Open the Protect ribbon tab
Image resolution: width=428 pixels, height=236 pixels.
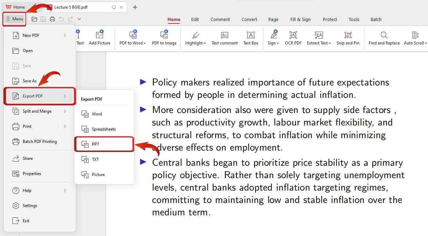click(x=330, y=19)
